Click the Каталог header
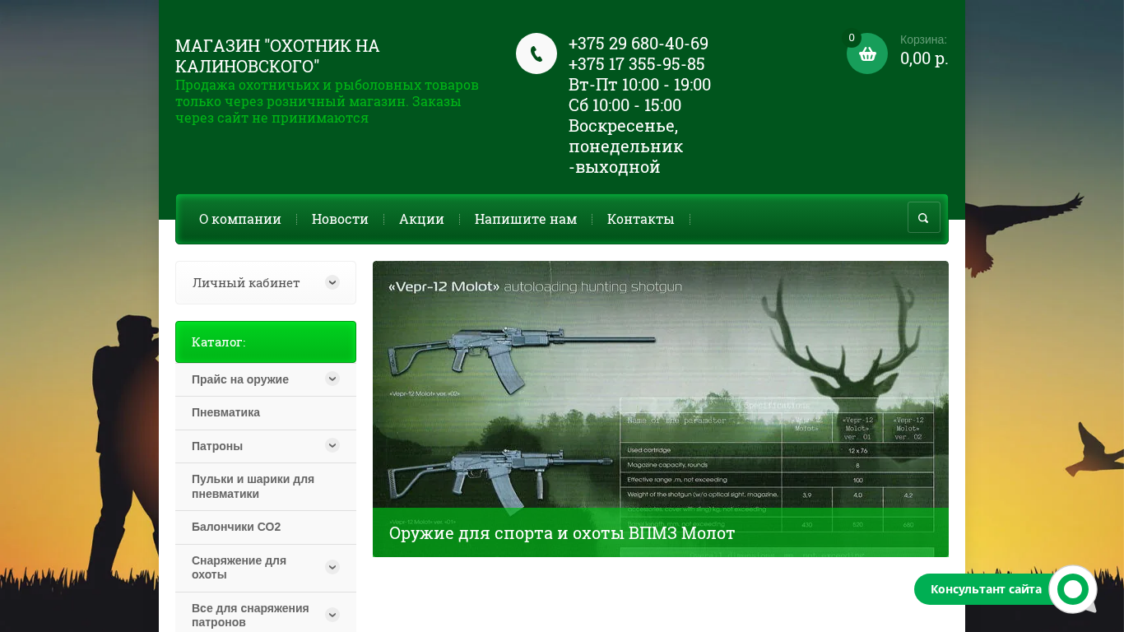The width and height of the screenshot is (1124, 632). coord(266,342)
